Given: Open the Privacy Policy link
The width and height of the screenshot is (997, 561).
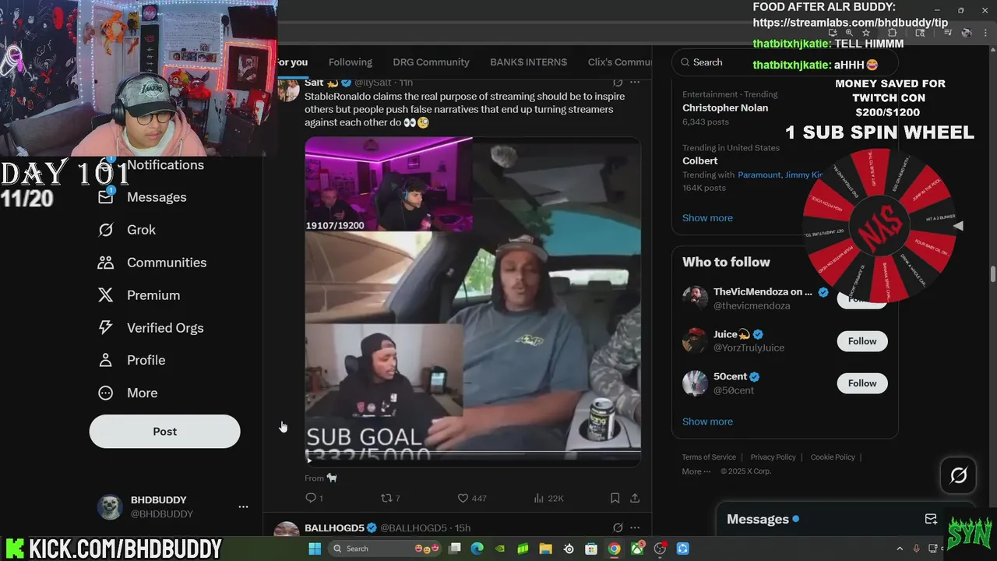Looking at the screenshot, I should pyautogui.click(x=773, y=457).
